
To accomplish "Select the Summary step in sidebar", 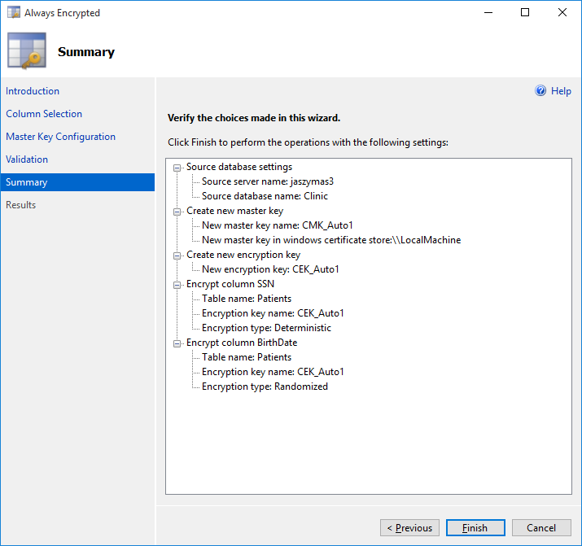I will click(x=27, y=182).
